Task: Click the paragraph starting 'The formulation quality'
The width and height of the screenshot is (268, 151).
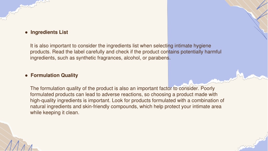Action: coord(127,100)
